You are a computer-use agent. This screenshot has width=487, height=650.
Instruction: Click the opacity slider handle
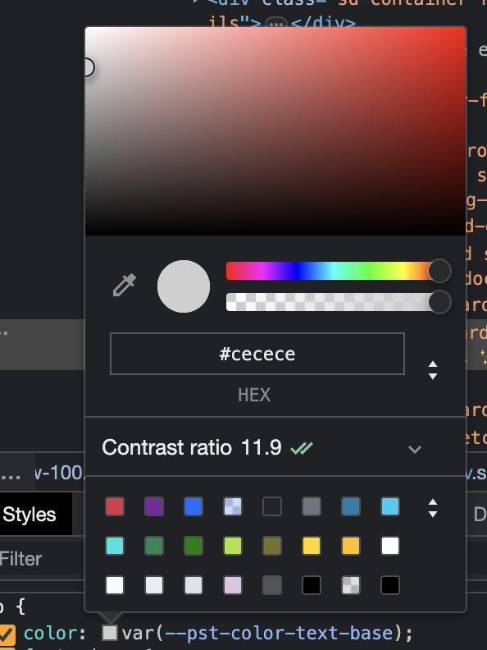[439, 302]
